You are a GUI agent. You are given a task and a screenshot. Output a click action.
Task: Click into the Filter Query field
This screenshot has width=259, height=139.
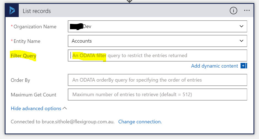click(x=157, y=55)
